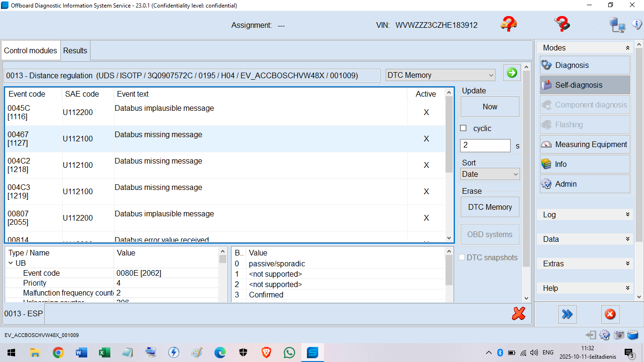This screenshot has width=644, height=362.
Task: Expand the Log section in sidebar
Action: point(585,214)
